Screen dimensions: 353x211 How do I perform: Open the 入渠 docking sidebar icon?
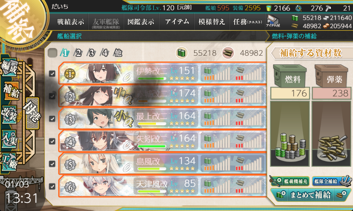(x=10, y=138)
